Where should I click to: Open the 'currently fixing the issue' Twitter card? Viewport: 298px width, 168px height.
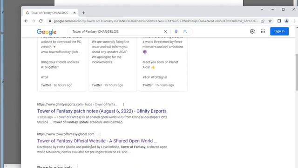[112, 65]
